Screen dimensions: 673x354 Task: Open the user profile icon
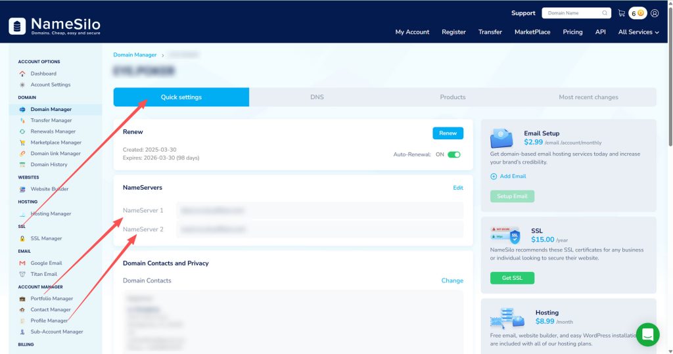654,13
